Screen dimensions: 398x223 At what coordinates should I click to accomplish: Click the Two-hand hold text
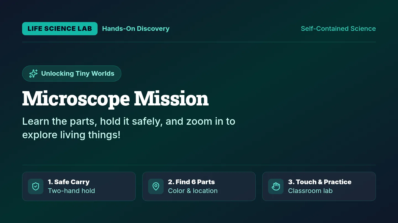tap(71, 191)
